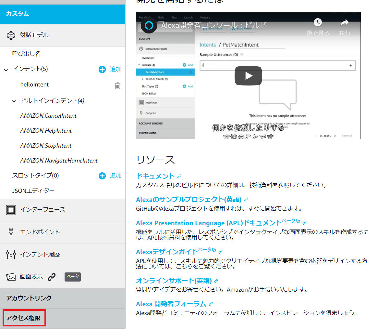Collapse the ビルトインインテント(4) group
The width and height of the screenshot is (378, 329).
click(x=14, y=101)
